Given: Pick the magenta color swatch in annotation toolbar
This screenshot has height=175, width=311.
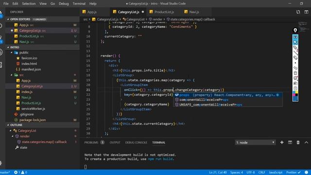Looking at the screenshot, I should [294, 95].
